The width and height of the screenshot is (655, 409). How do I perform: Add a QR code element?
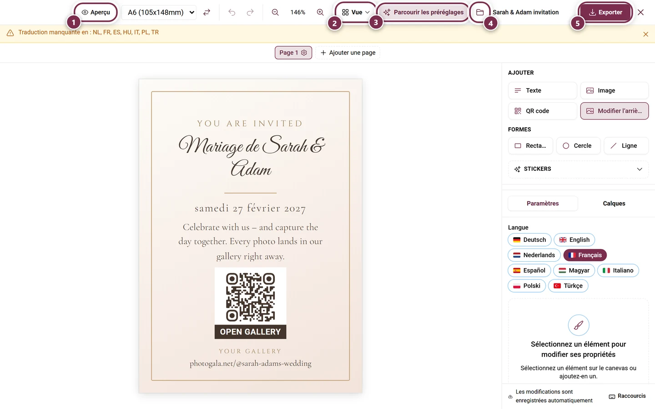(542, 111)
